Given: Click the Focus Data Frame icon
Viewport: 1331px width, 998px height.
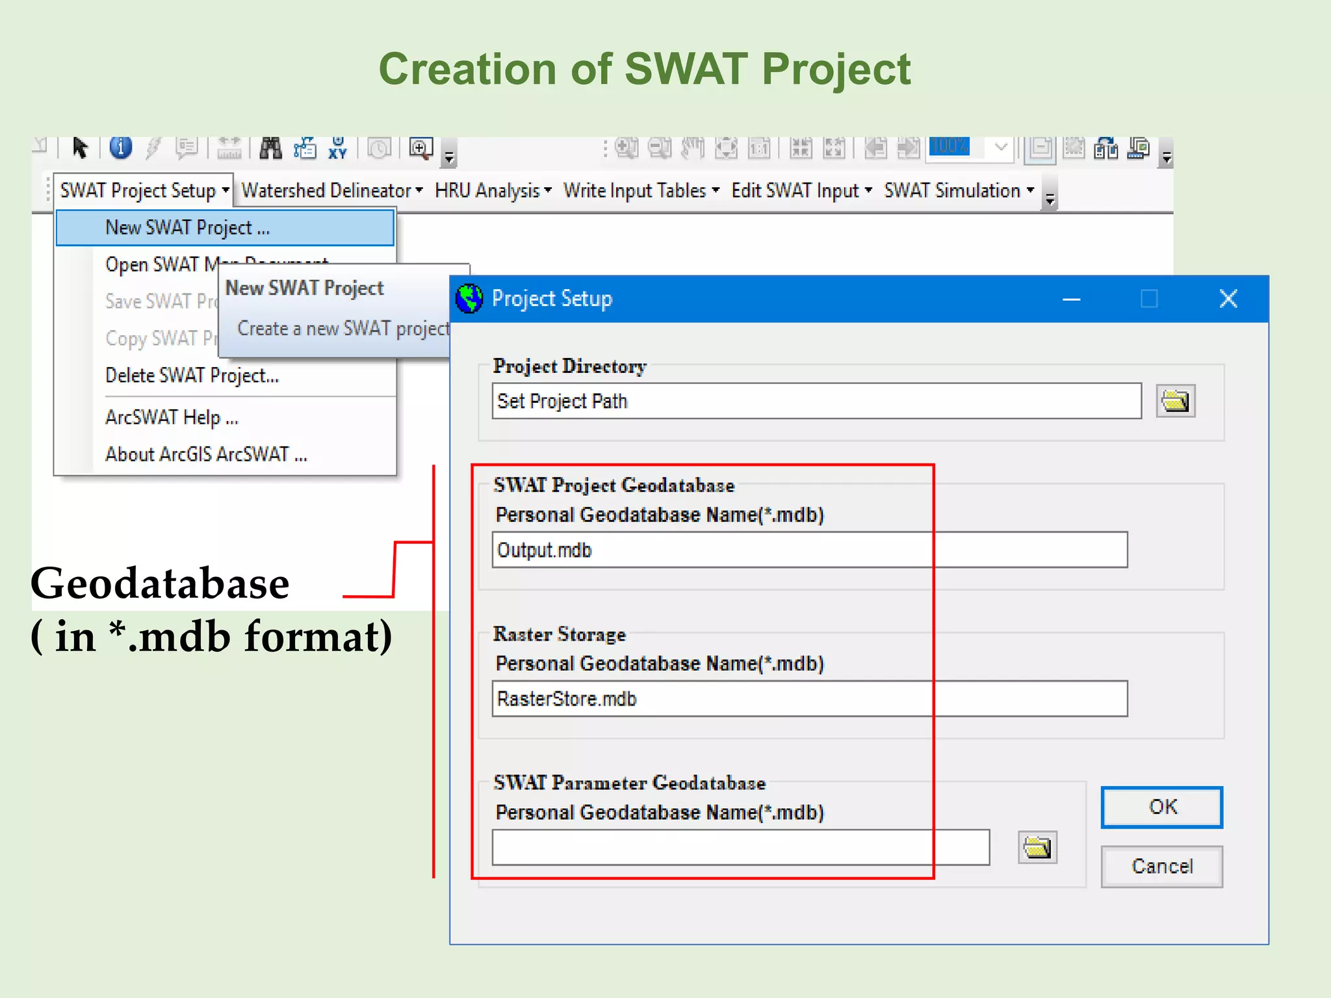Looking at the screenshot, I should tap(1074, 148).
